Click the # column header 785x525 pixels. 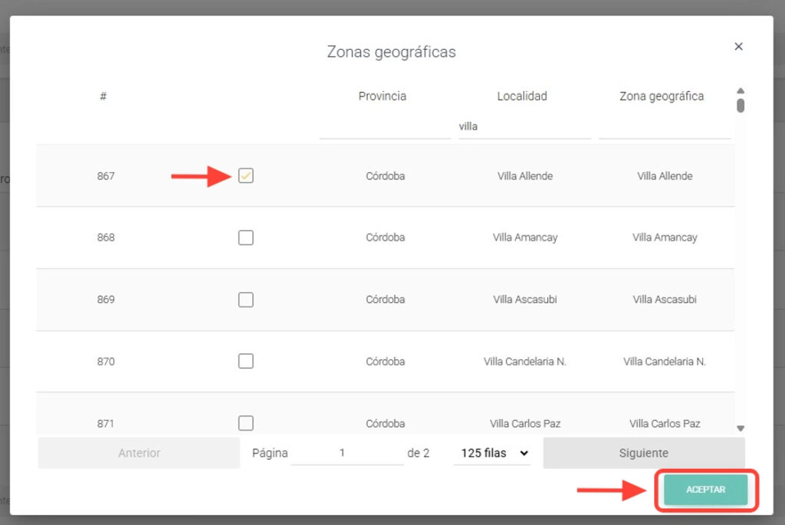click(x=103, y=97)
